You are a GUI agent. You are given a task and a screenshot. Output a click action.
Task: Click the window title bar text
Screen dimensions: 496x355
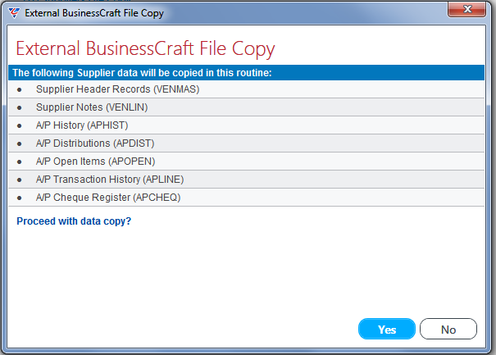pos(94,13)
